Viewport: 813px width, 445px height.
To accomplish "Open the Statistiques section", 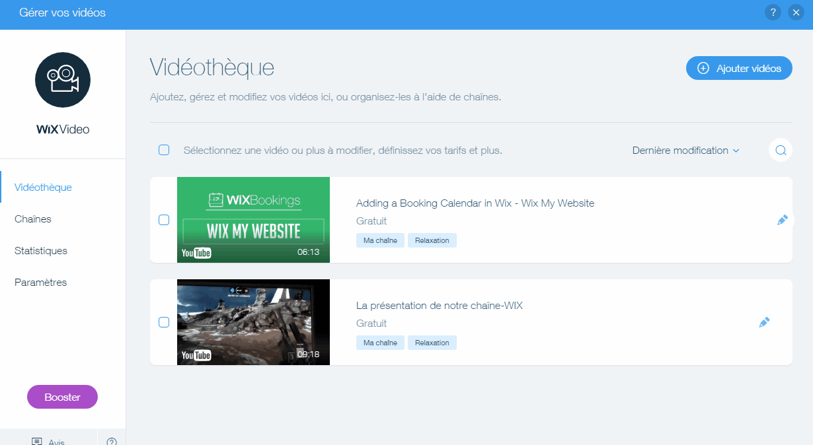I will (41, 250).
